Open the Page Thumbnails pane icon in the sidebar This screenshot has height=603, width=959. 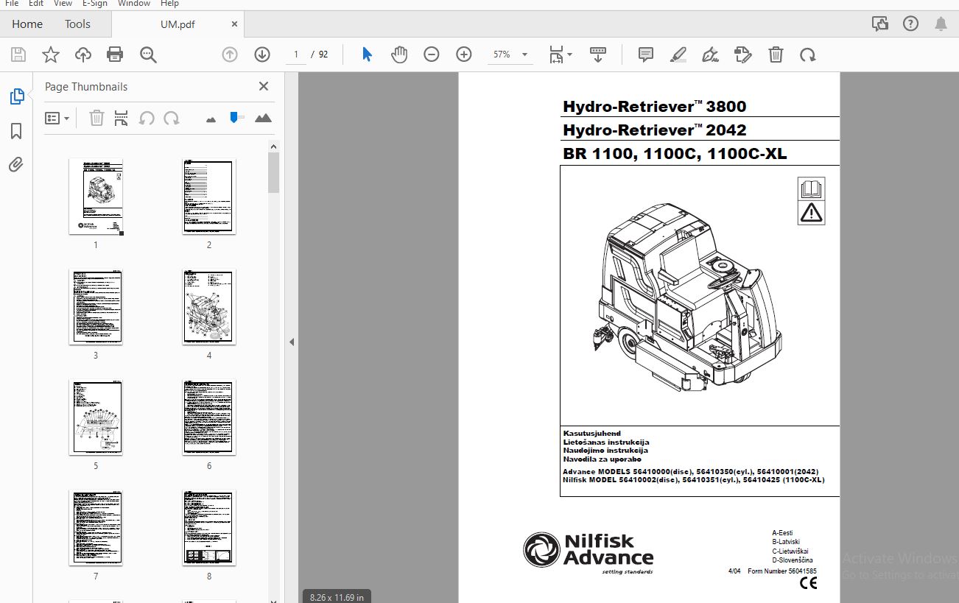click(16, 96)
